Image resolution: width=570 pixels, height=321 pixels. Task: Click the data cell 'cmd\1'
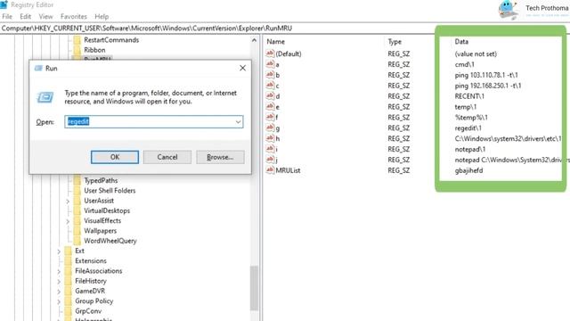(x=464, y=64)
